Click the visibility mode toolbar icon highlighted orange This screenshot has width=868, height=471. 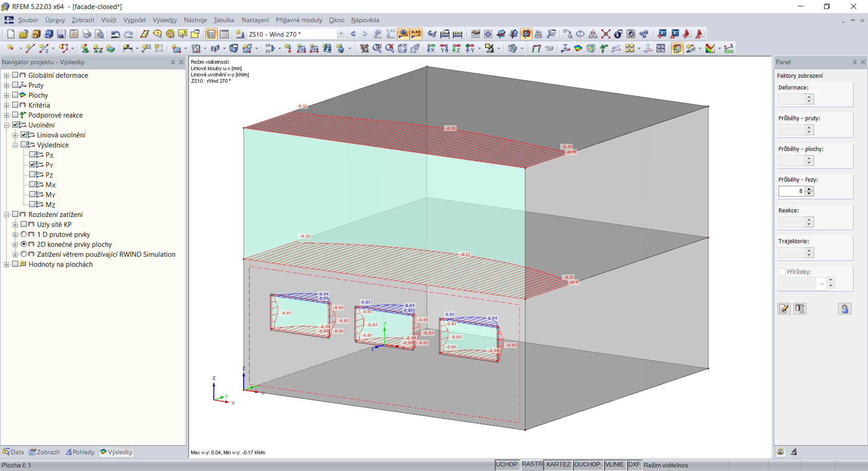pos(526,34)
